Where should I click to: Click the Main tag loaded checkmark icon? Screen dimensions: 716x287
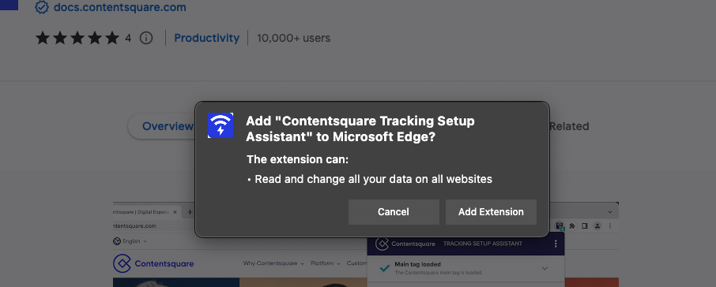[385, 268]
